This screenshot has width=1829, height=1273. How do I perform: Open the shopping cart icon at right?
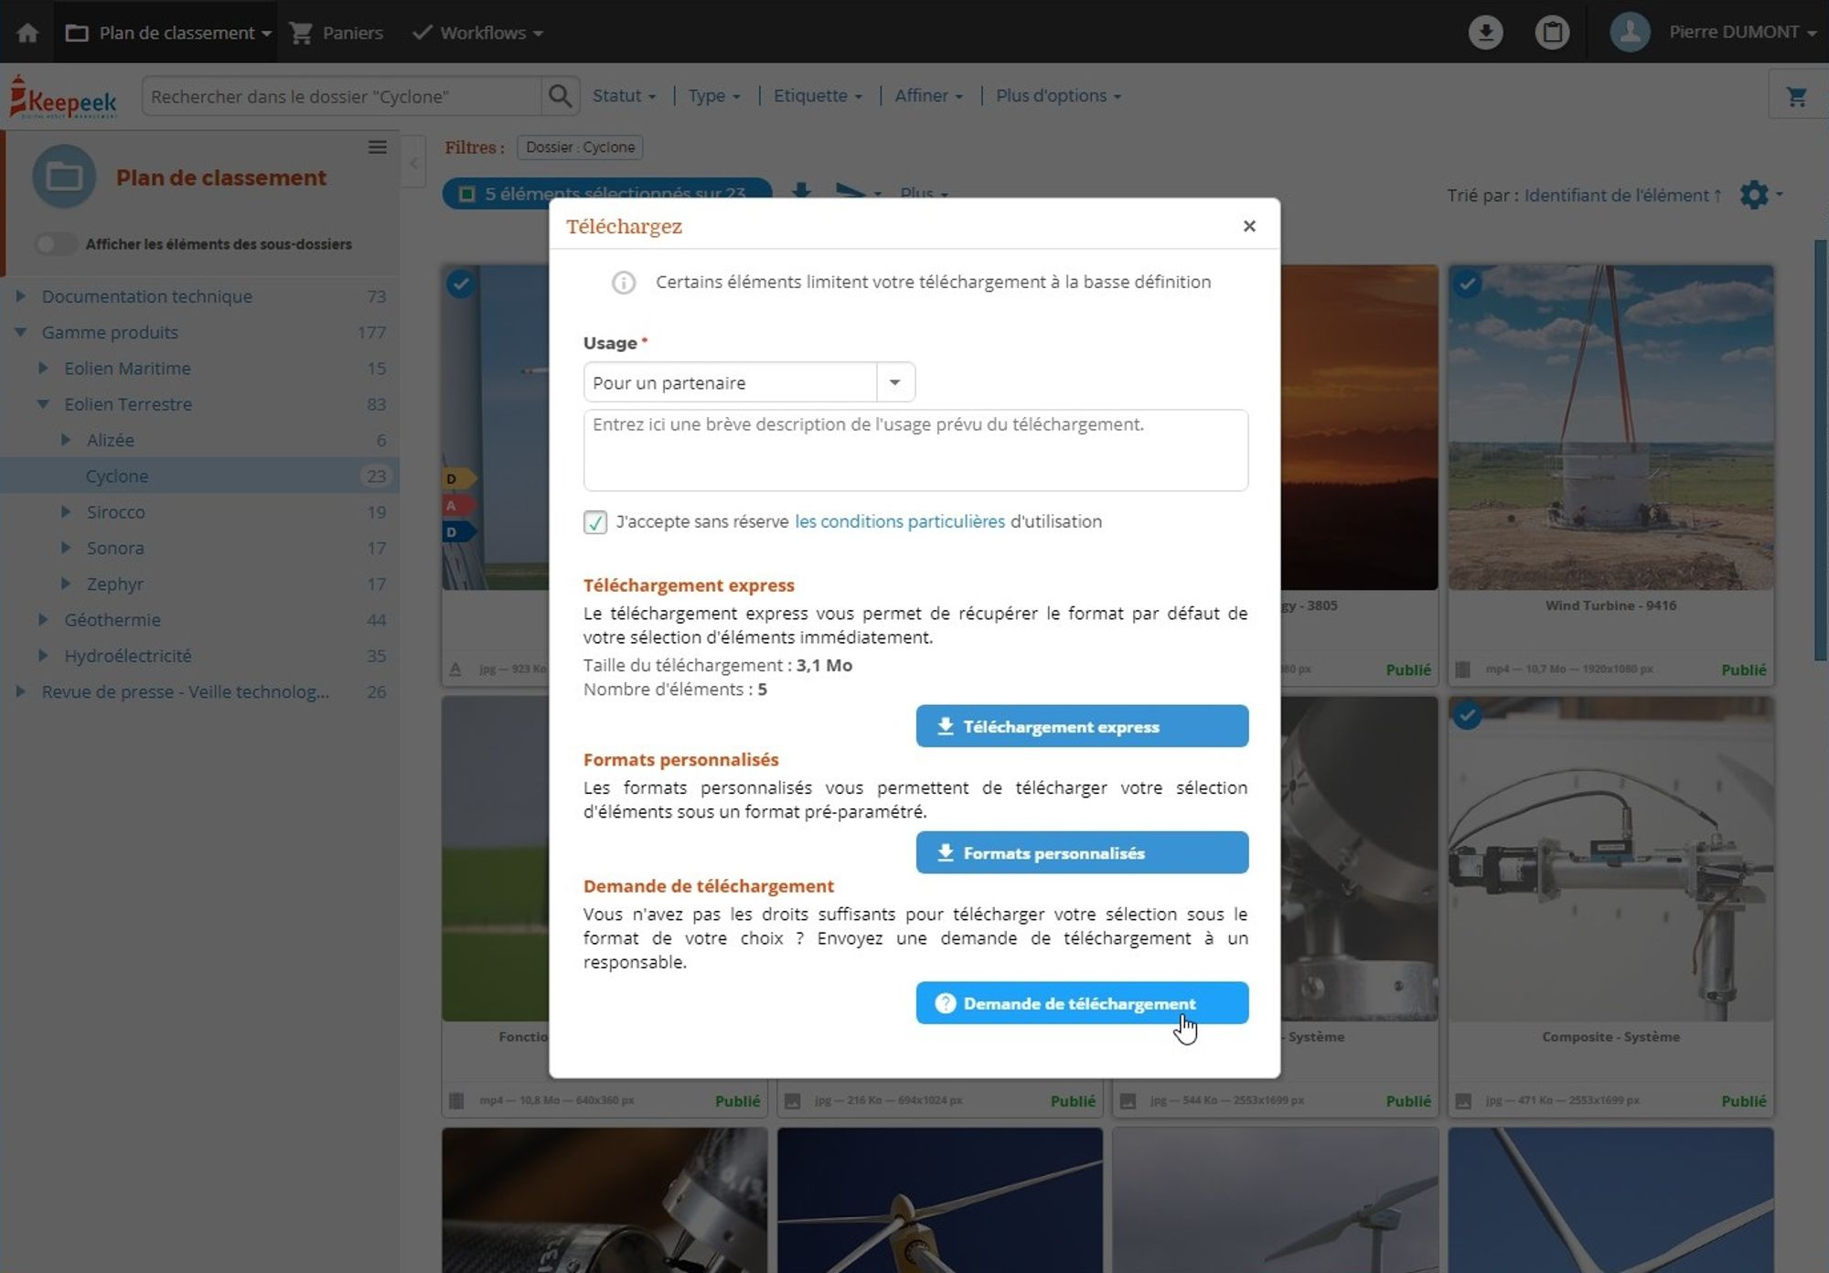pyautogui.click(x=1796, y=96)
